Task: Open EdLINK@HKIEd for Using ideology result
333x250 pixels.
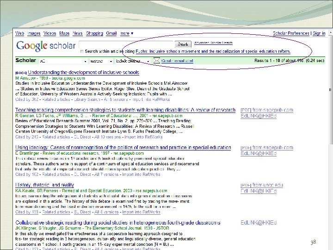Action: pyautogui.click(x=259, y=153)
